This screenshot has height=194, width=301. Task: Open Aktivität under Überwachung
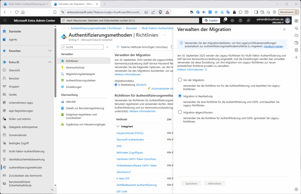[x=71, y=102]
